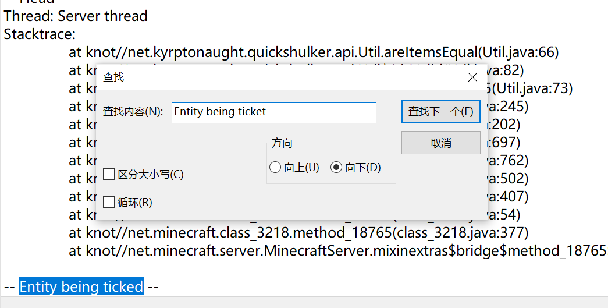
Task: Click the 取消 cancel button
Action: 440,143
